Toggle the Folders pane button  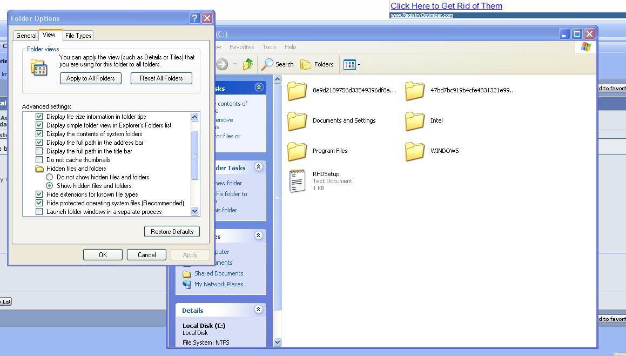[x=317, y=64]
